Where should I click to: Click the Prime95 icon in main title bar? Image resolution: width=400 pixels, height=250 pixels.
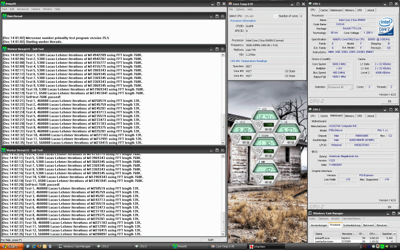(x=3, y=4)
